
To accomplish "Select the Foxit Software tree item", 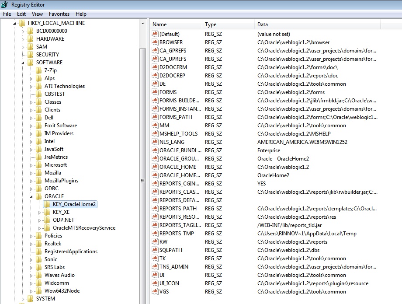I will point(61,126).
